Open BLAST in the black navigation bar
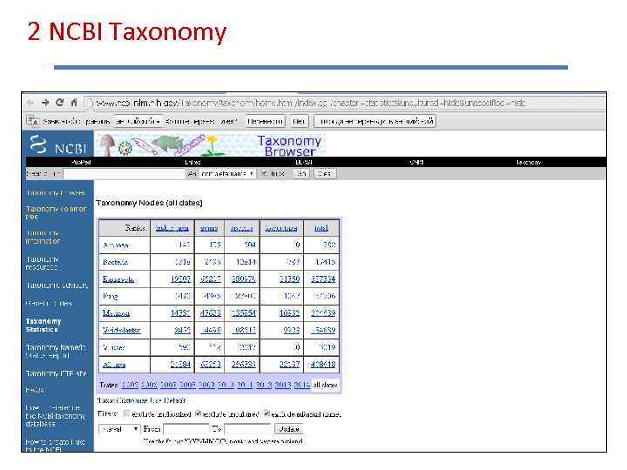Screen dimensions: 627x470 (304, 162)
